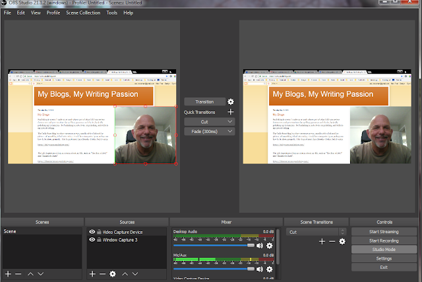Click Desktop Audio 0.0 dB level readout
The width and height of the screenshot is (422, 282).
coord(268,231)
